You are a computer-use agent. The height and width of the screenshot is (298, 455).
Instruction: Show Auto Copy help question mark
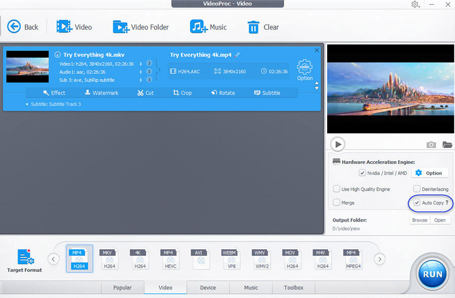click(x=447, y=202)
